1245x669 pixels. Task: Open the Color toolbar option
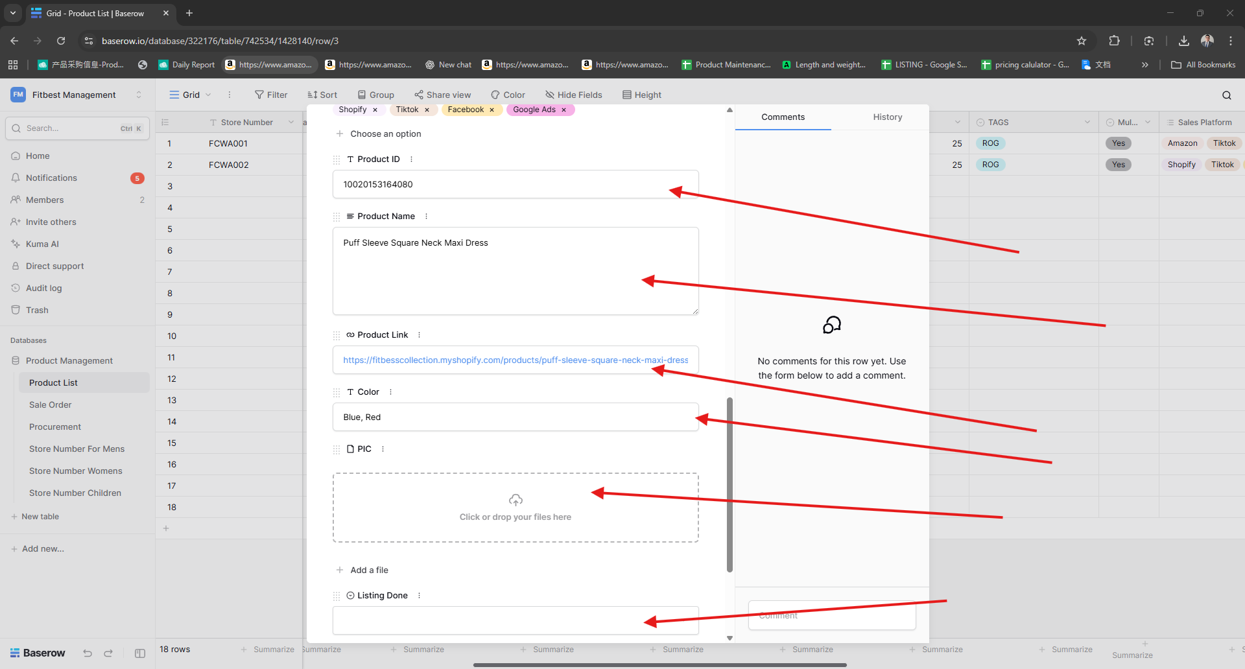point(508,95)
